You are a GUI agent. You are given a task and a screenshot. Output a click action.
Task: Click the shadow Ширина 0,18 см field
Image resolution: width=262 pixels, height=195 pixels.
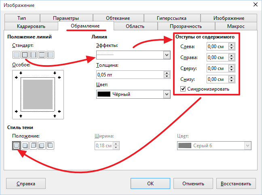(x=104, y=146)
